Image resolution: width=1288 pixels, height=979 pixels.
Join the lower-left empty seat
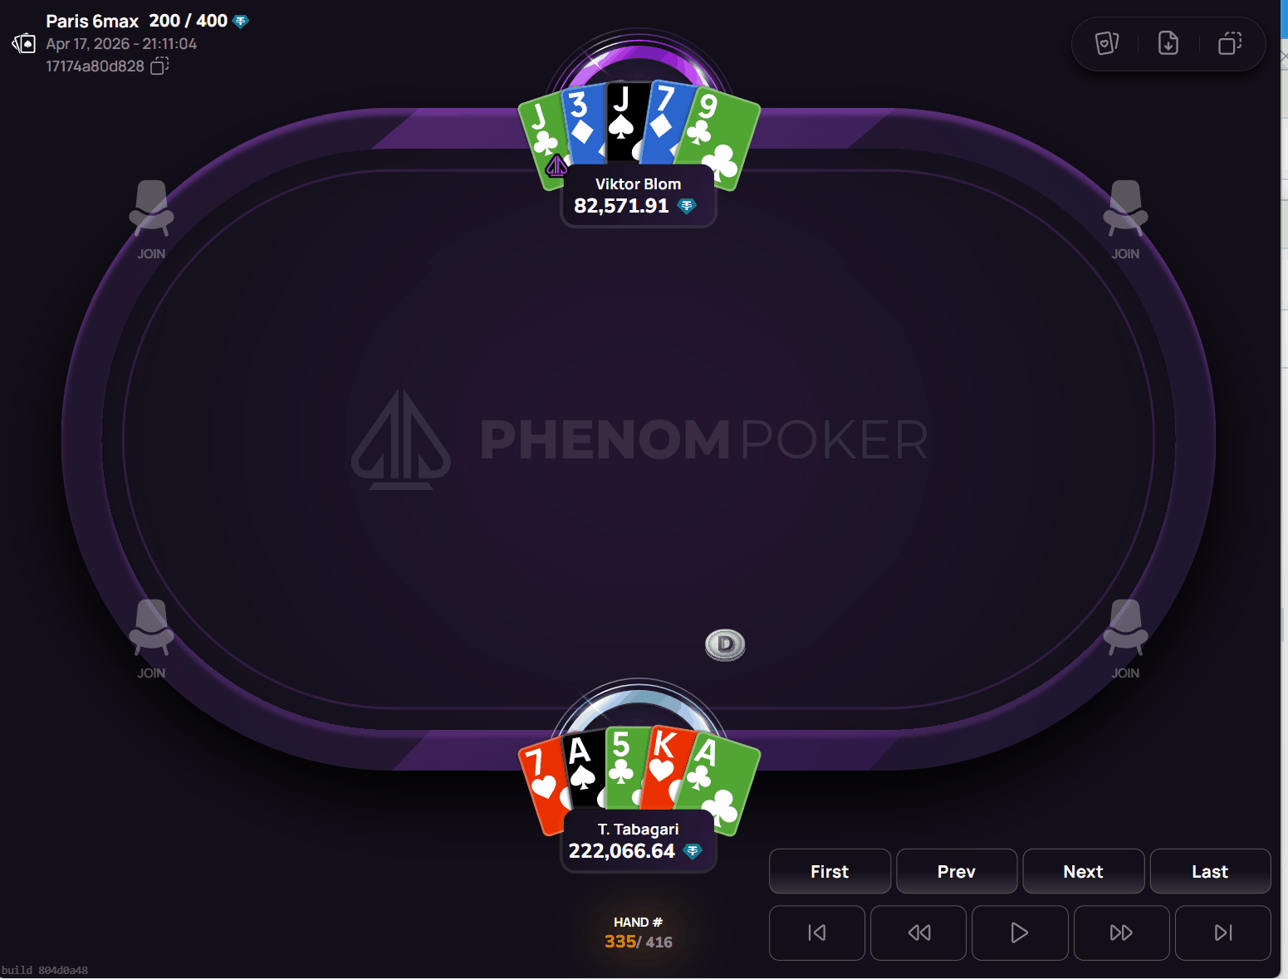coord(151,639)
